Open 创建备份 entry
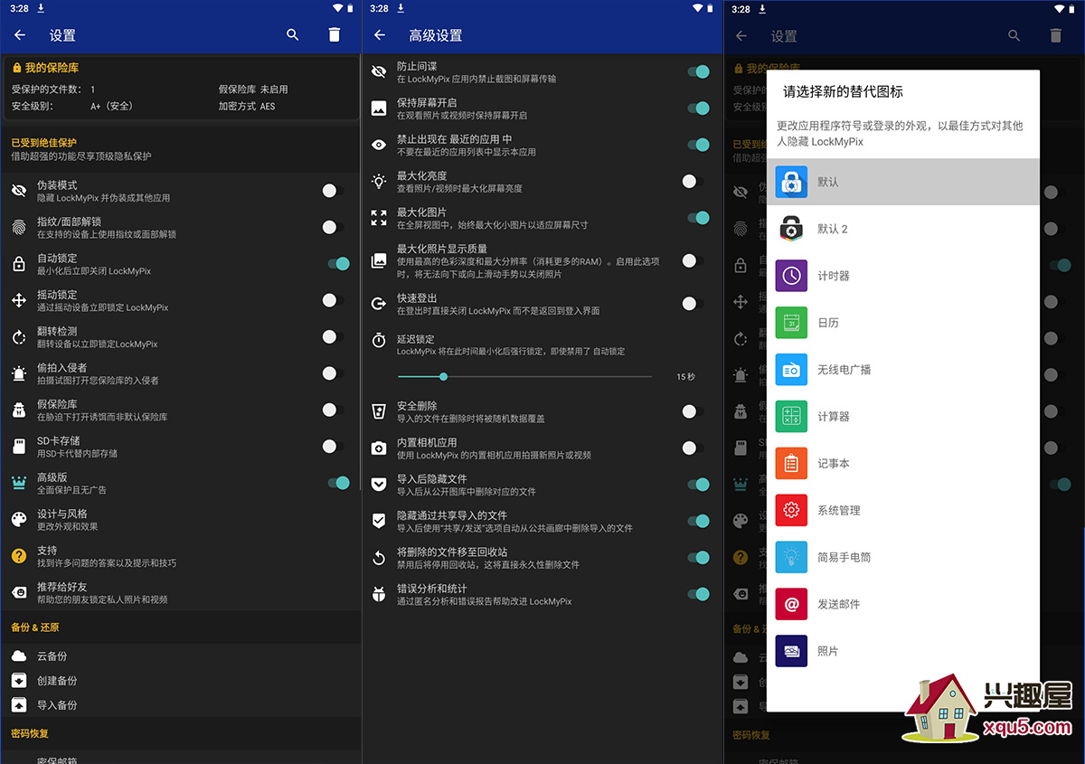Screen dimensions: 1085x764 tap(181, 680)
